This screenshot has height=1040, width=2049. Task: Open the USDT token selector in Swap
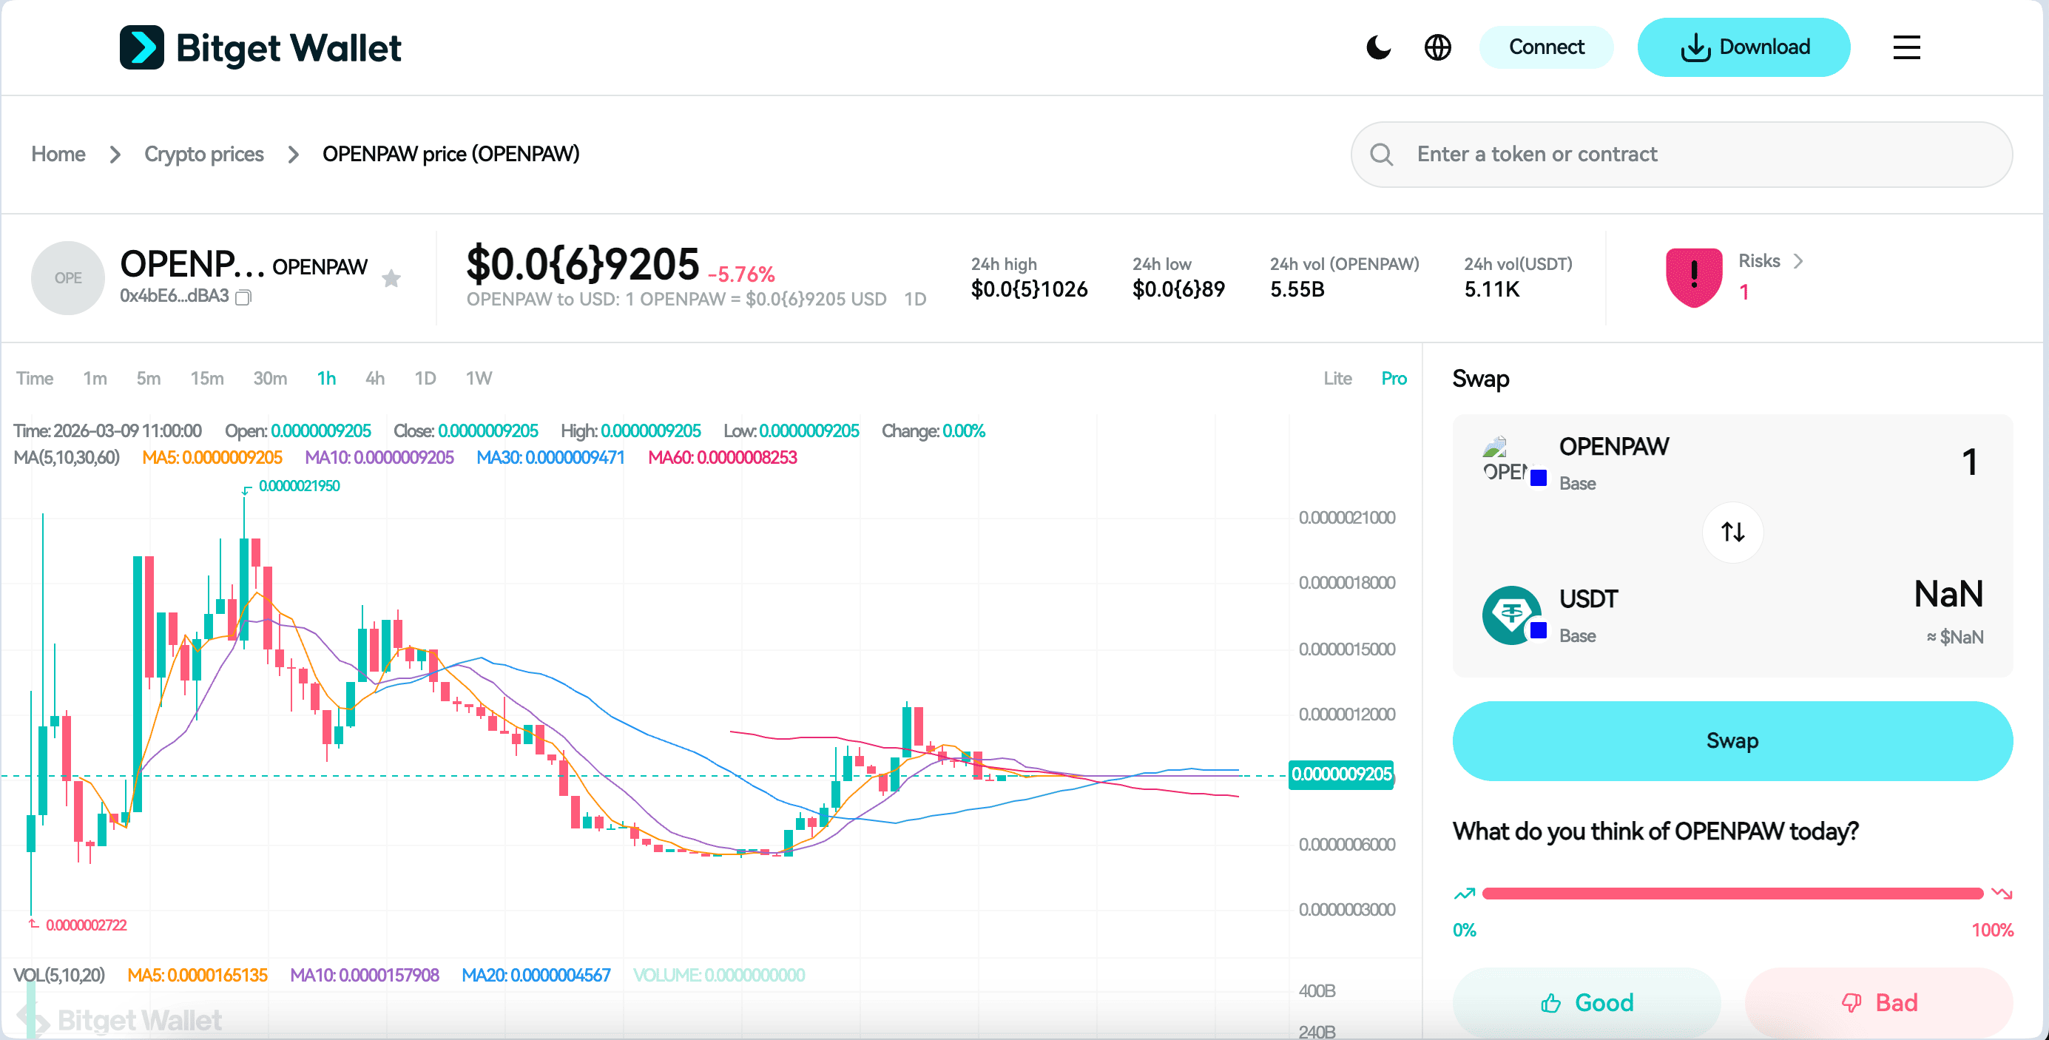[1587, 598]
